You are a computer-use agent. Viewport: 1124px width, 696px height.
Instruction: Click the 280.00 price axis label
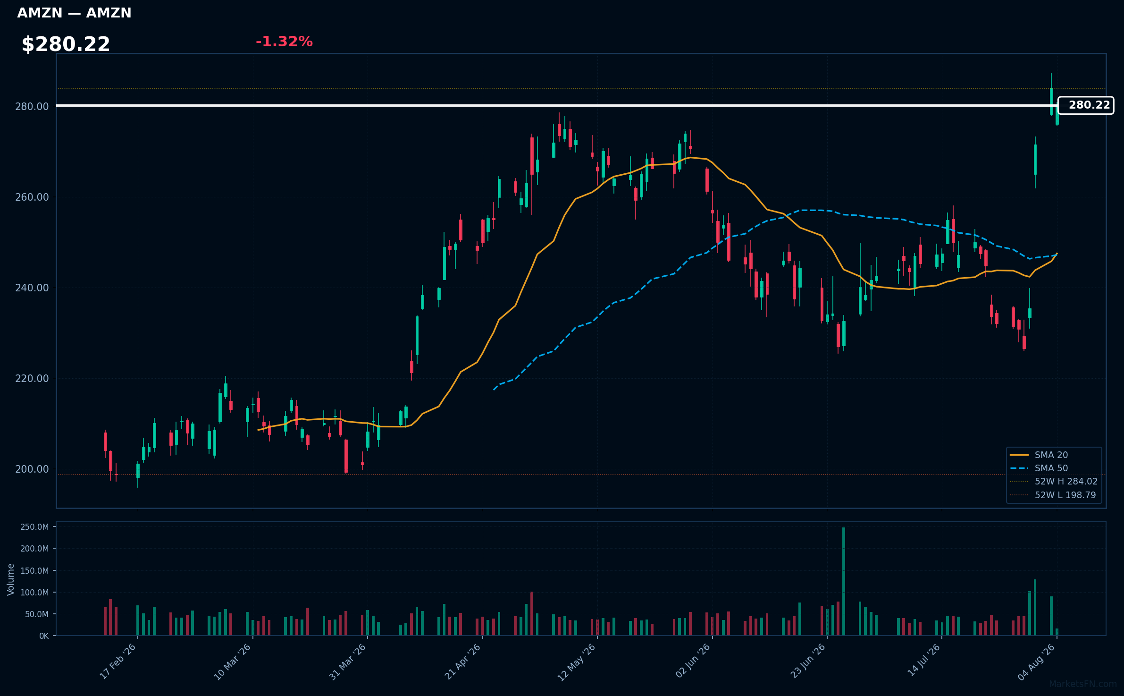point(32,106)
